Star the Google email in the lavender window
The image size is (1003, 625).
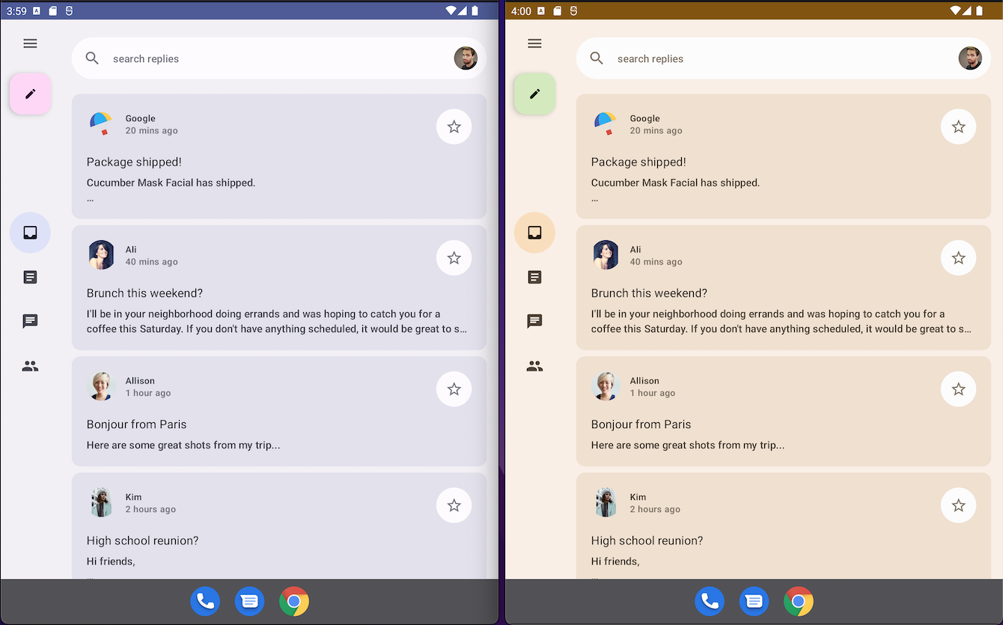[454, 126]
